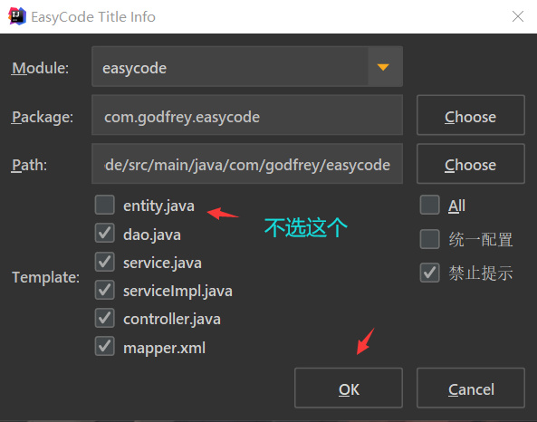Click the Template label
This screenshot has height=422, width=537.
45,277
